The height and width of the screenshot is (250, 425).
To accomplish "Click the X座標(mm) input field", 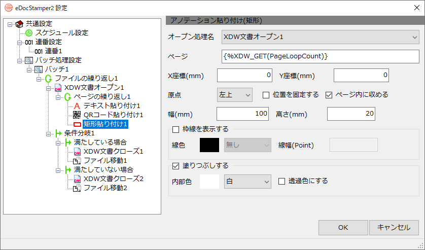I will click(244, 76).
